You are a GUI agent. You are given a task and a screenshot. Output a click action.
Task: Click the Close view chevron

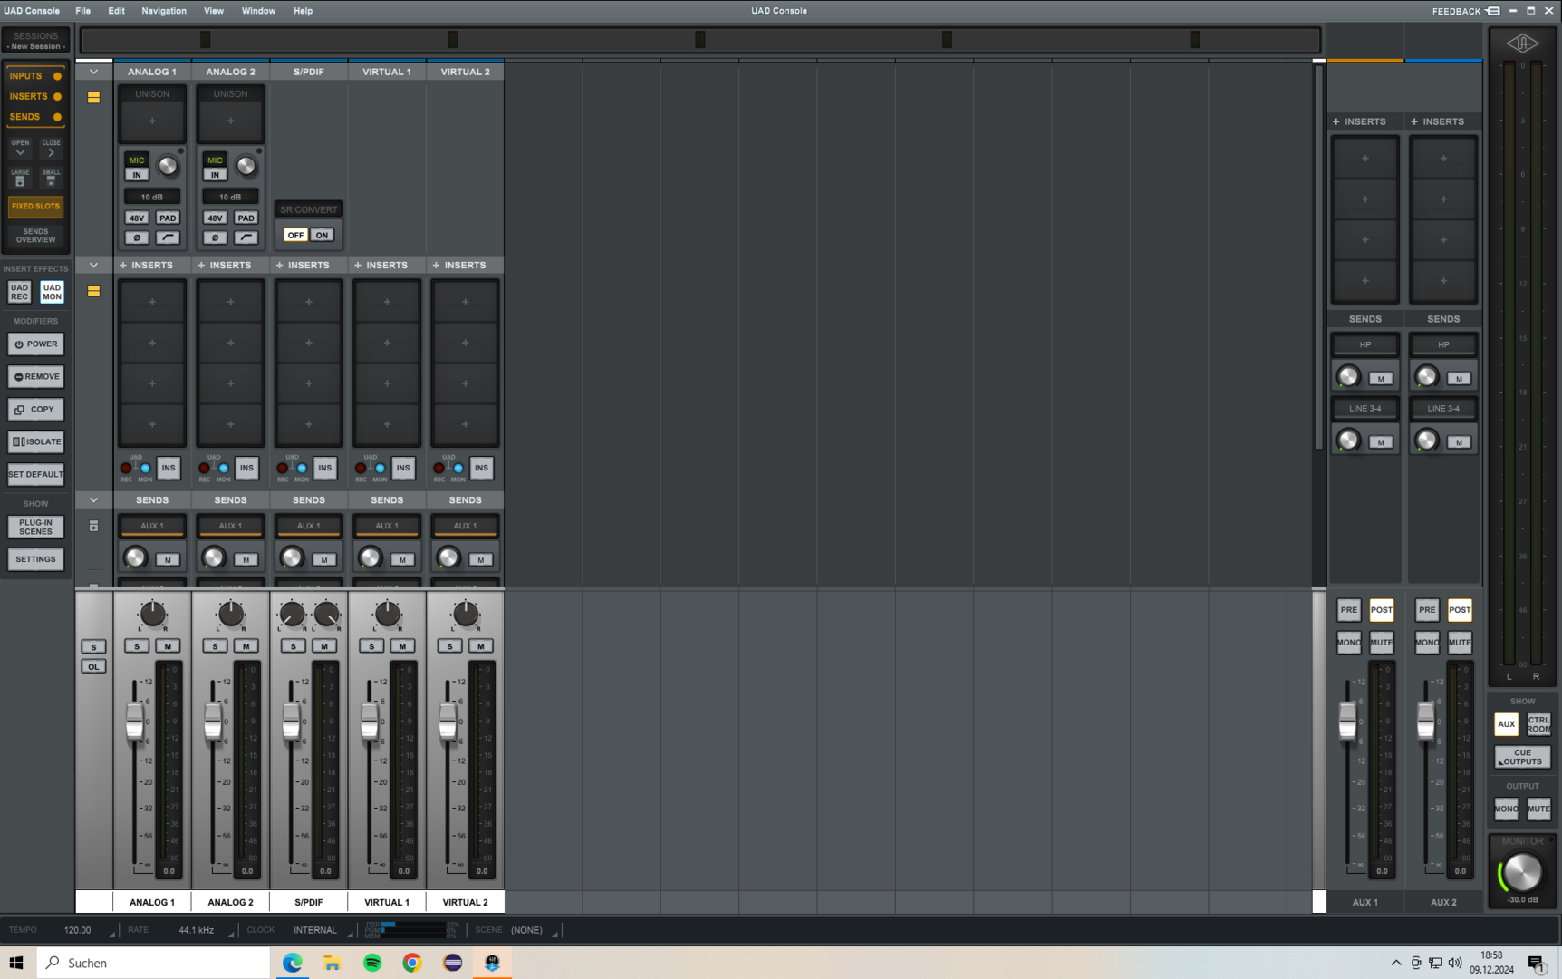51,148
